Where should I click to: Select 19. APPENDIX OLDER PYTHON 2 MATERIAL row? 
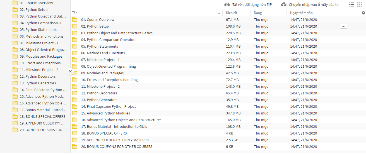pos(118,140)
